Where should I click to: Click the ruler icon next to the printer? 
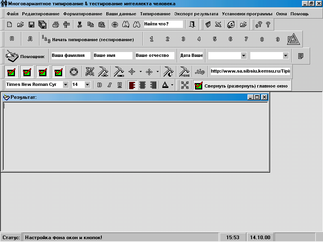(67, 25)
